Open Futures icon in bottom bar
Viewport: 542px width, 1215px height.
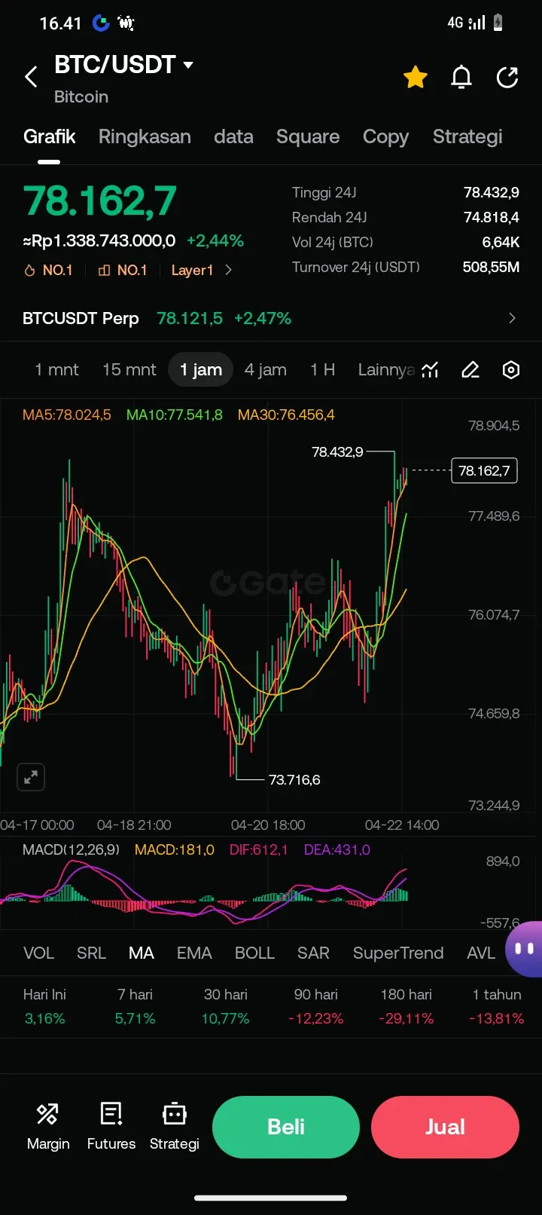(111, 1126)
